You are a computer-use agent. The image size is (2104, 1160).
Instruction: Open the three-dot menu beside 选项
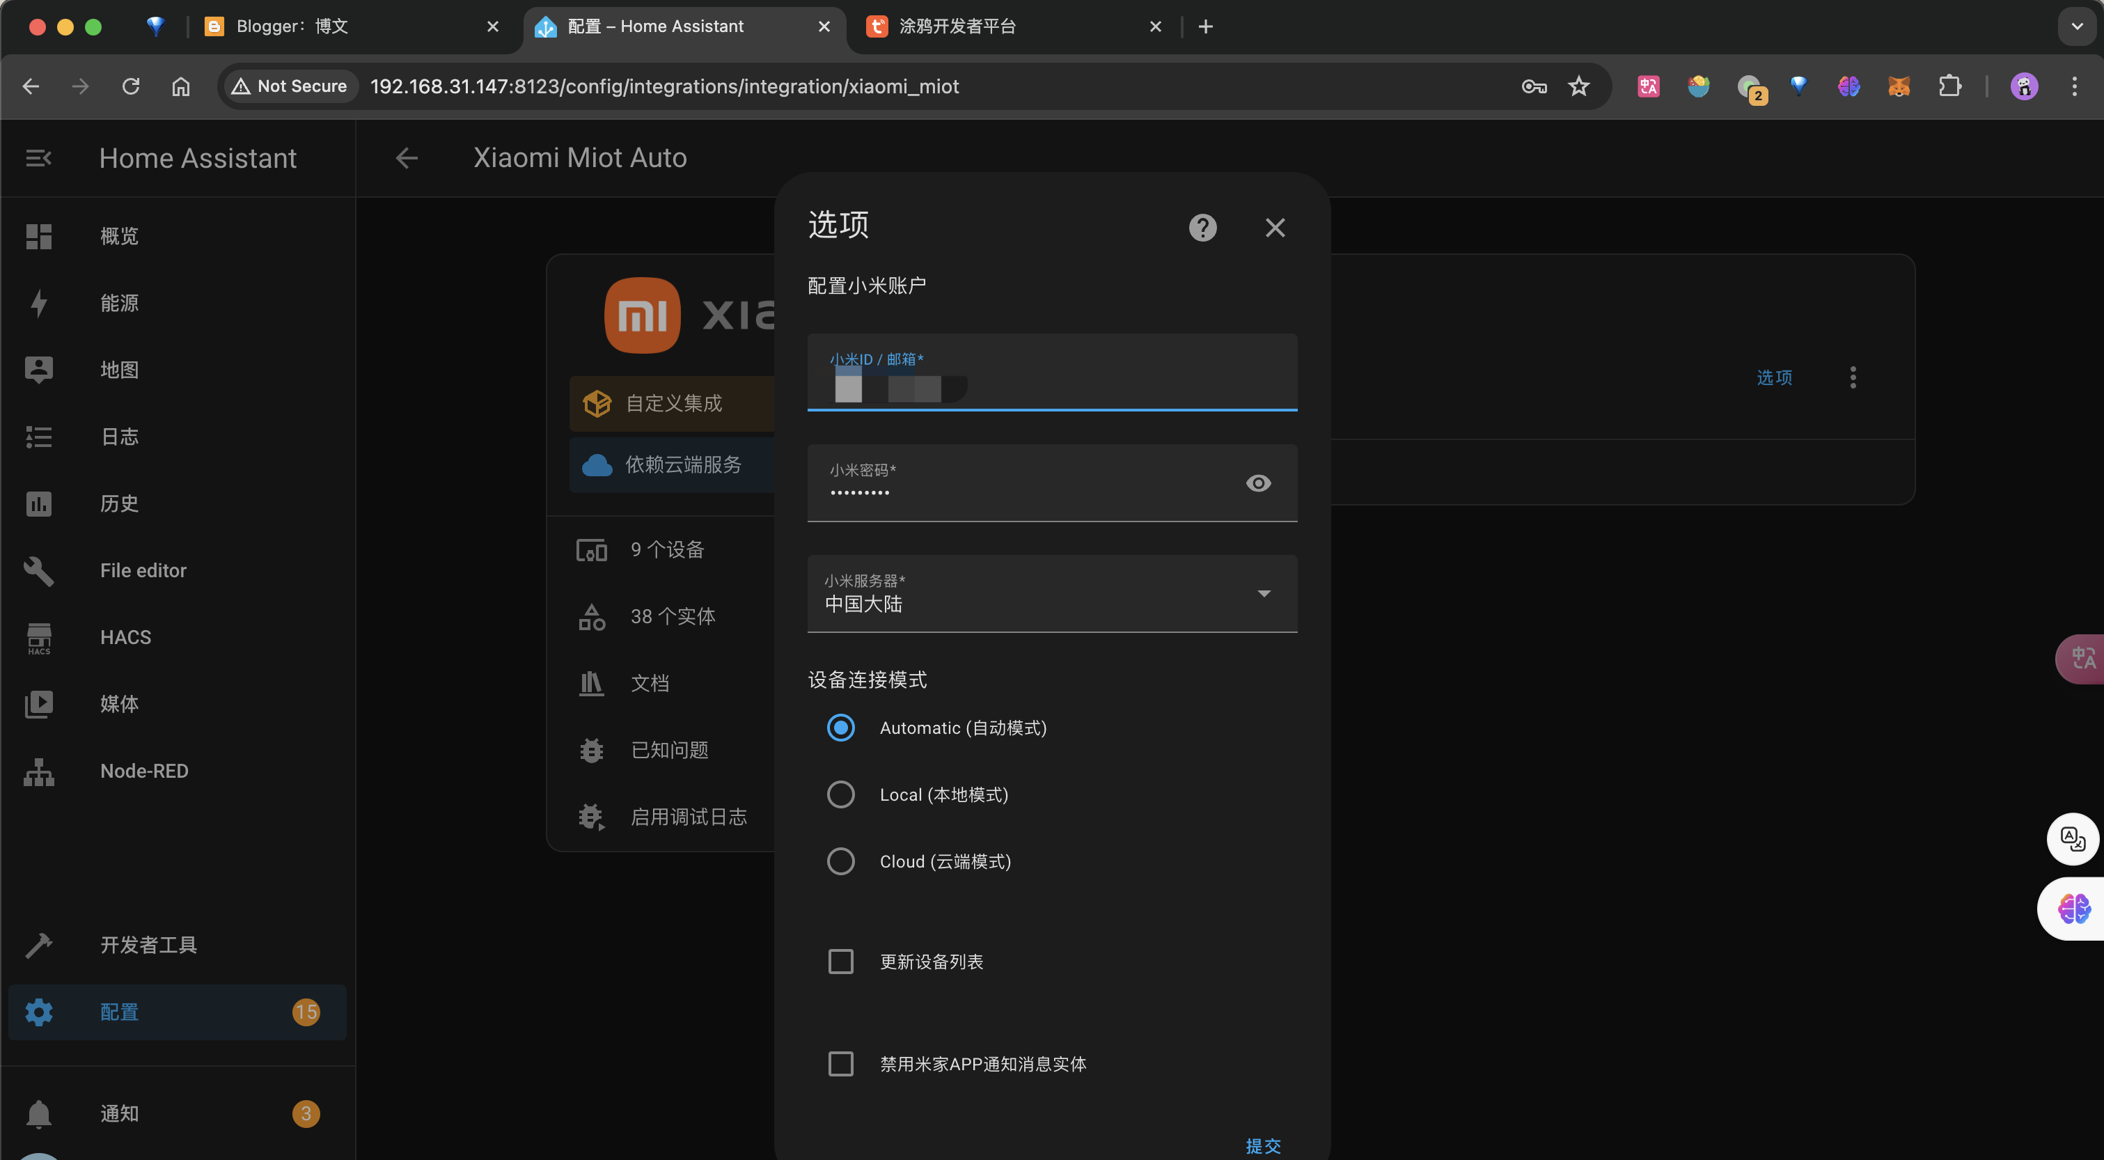click(x=1853, y=377)
